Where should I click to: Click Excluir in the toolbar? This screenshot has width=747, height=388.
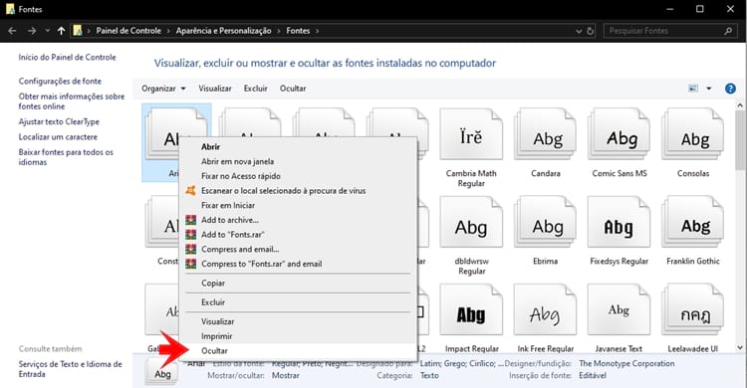click(x=256, y=89)
